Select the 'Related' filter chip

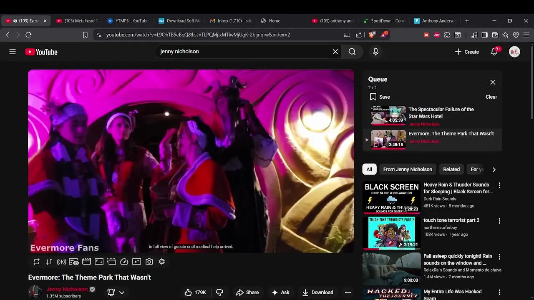pyautogui.click(x=451, y=169)
